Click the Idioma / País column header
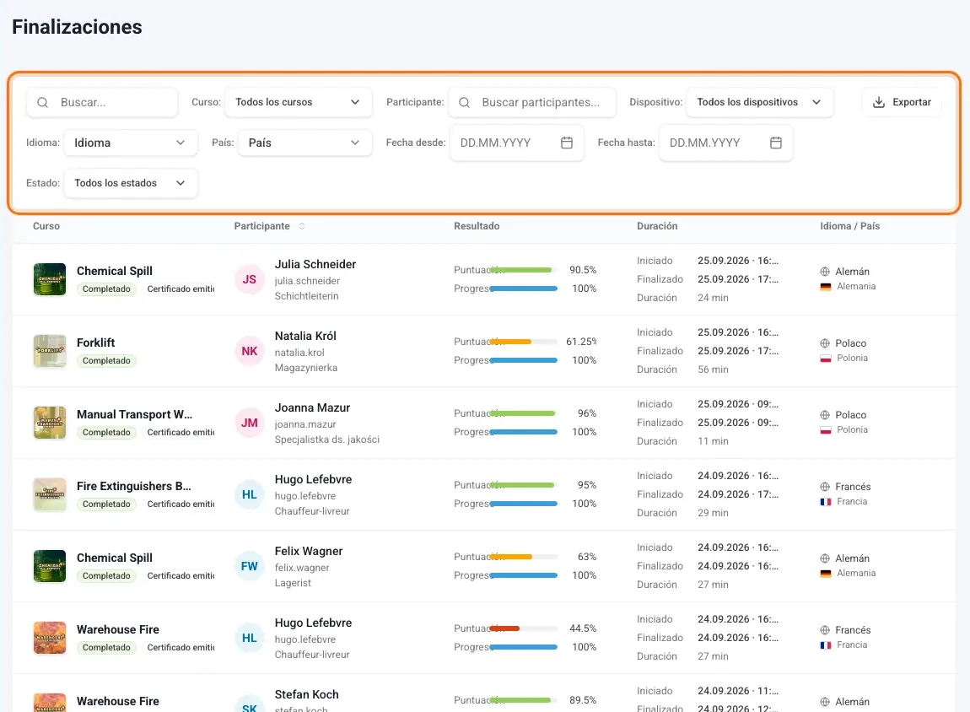 [849, 226]
